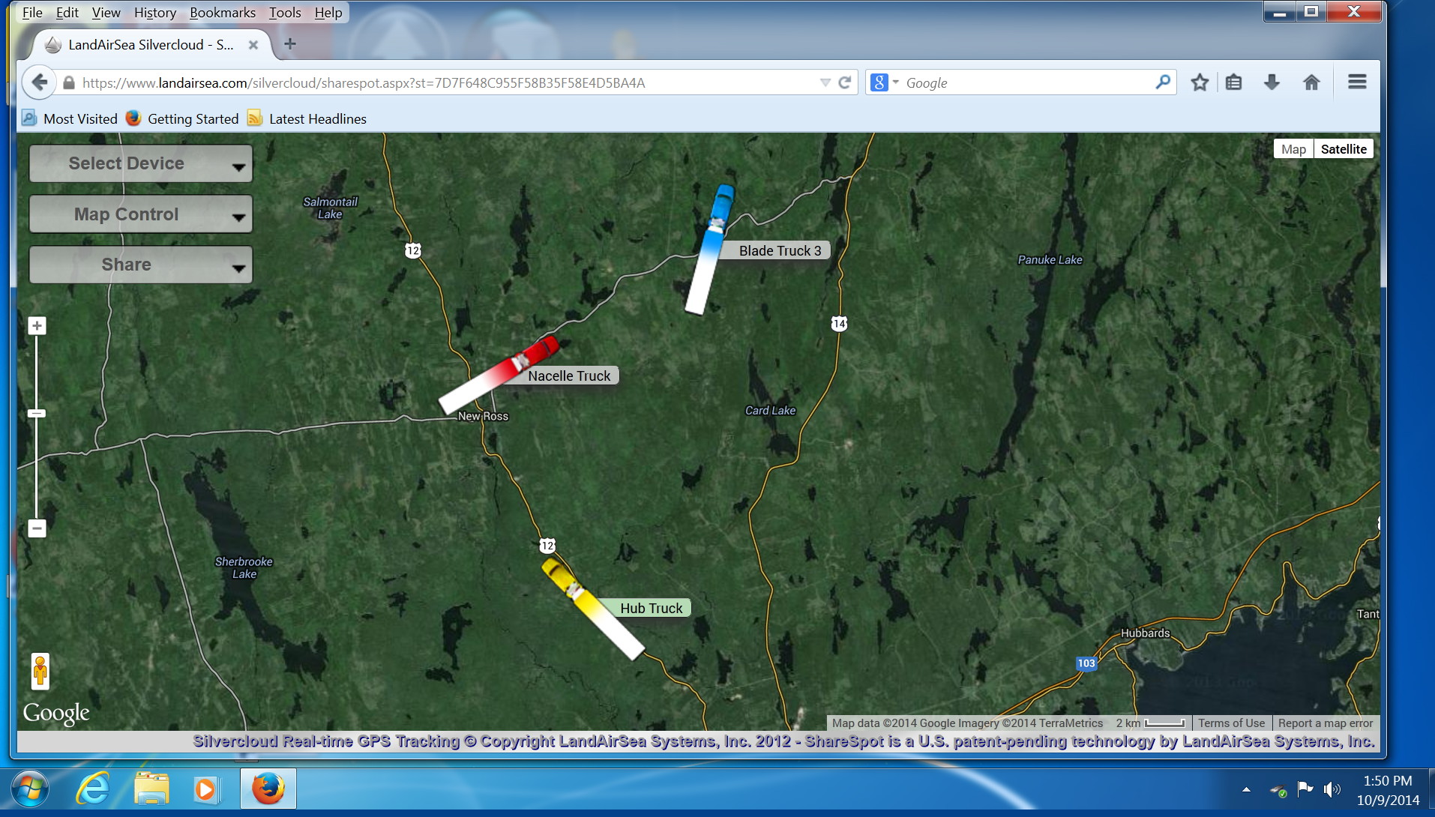Click the search magnifier icon
This screenshot has height=817, width=1435.
coord(1163,82)
